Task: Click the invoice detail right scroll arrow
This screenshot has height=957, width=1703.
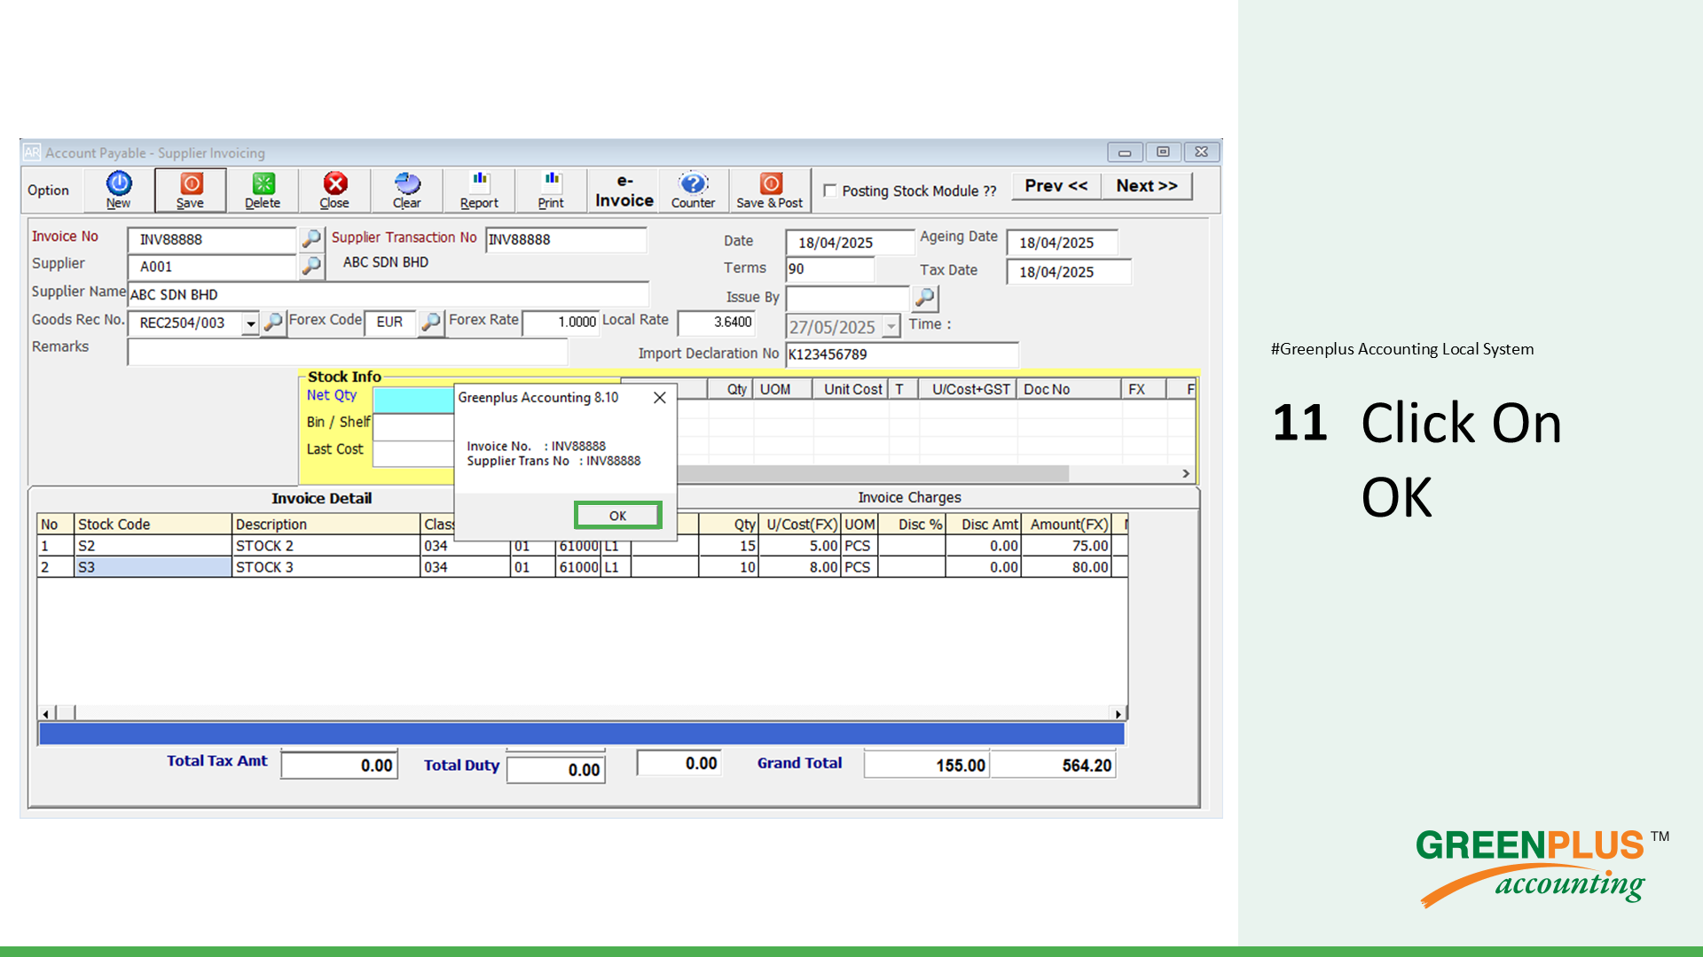Action: pos(1118,713)
